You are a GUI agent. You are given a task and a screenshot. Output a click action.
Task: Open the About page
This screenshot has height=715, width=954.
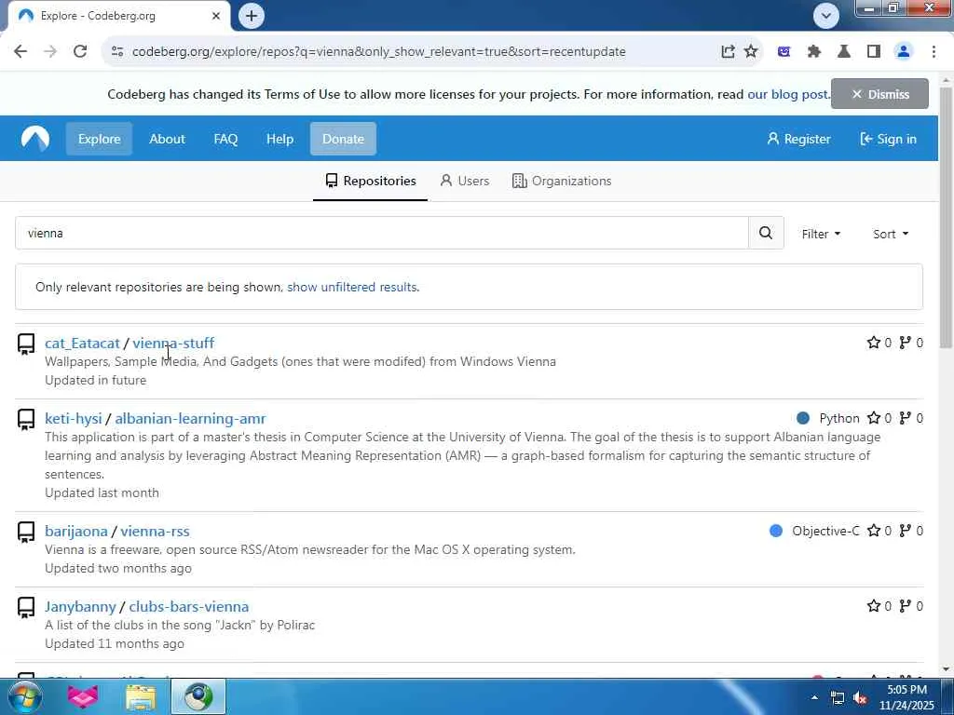(167, 139)
